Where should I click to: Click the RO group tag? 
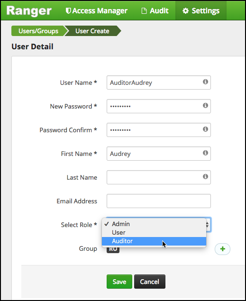[113, 249]
